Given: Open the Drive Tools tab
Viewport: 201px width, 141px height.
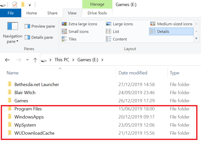Looking at the screenshot, I should (x=97, y=13).
